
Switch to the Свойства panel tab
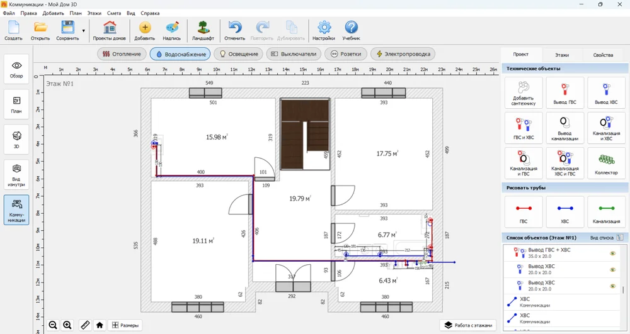[x=603, y=55]
